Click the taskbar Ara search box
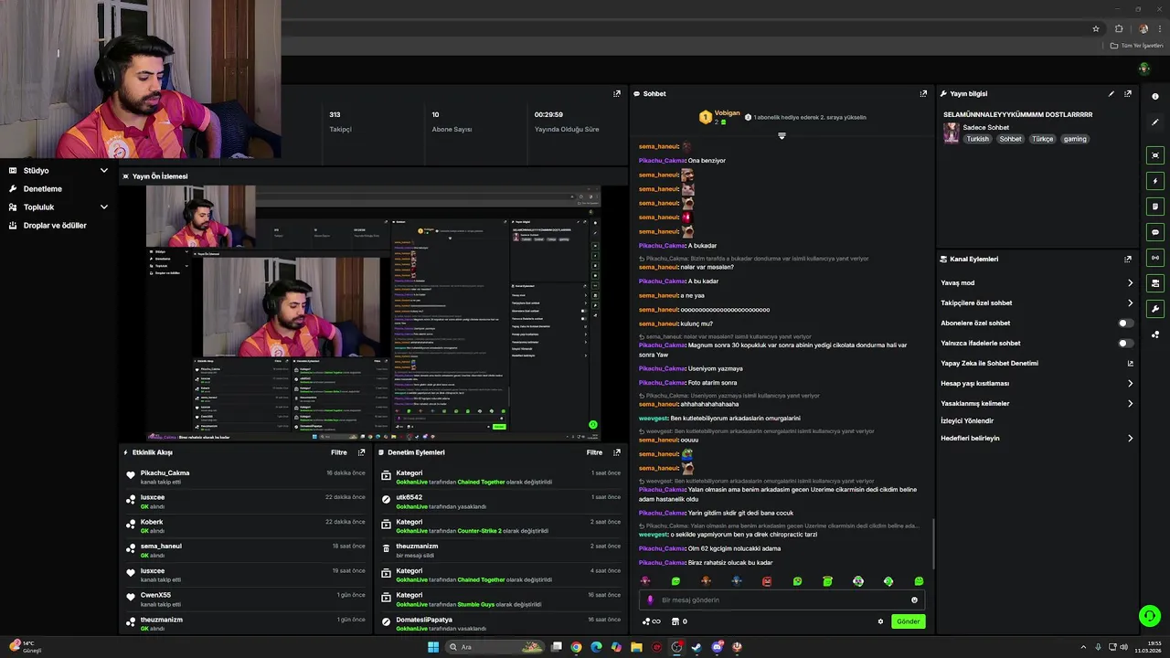Screen dimensions: 1170x658 [x=493, y=647]
